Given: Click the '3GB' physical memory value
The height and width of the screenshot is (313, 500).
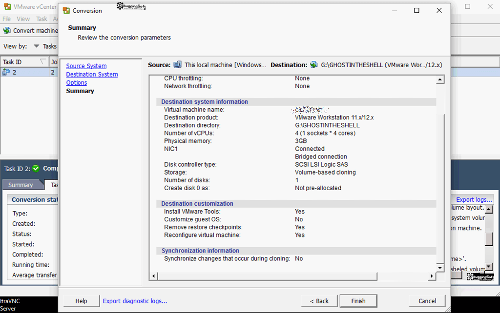Looking at the screenshot, I should [301, 141].
